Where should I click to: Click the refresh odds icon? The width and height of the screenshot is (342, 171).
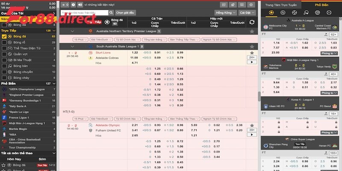click(x=252, y=22)
